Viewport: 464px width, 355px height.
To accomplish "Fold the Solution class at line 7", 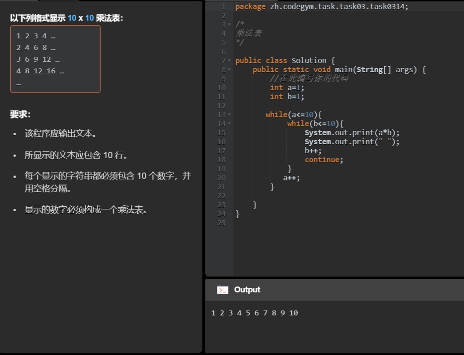I will [229, 60].
